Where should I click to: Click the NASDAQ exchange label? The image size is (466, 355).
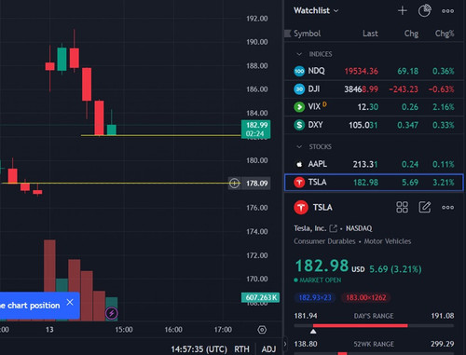click(x=359, y=228)
